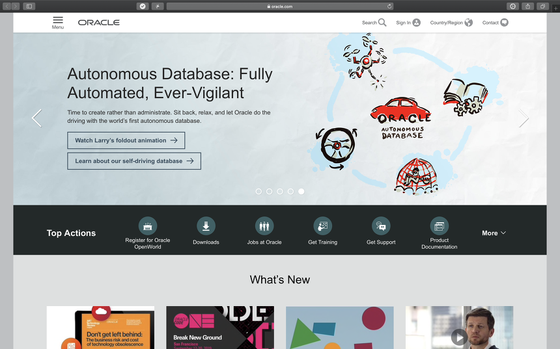
Task: Select the first carousel slide dot
Action: (x=259, y=192)
